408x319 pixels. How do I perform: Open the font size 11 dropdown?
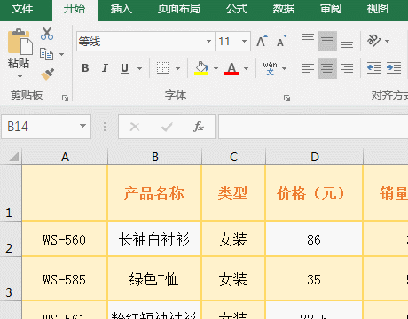click(244, 41)
